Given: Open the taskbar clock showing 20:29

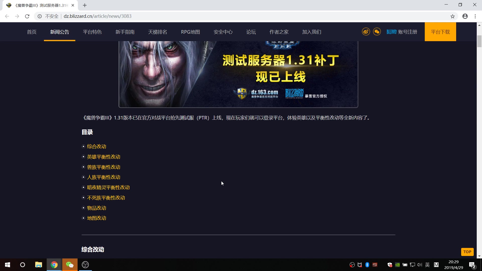Looking at the screenshot, I should (454, 265).
